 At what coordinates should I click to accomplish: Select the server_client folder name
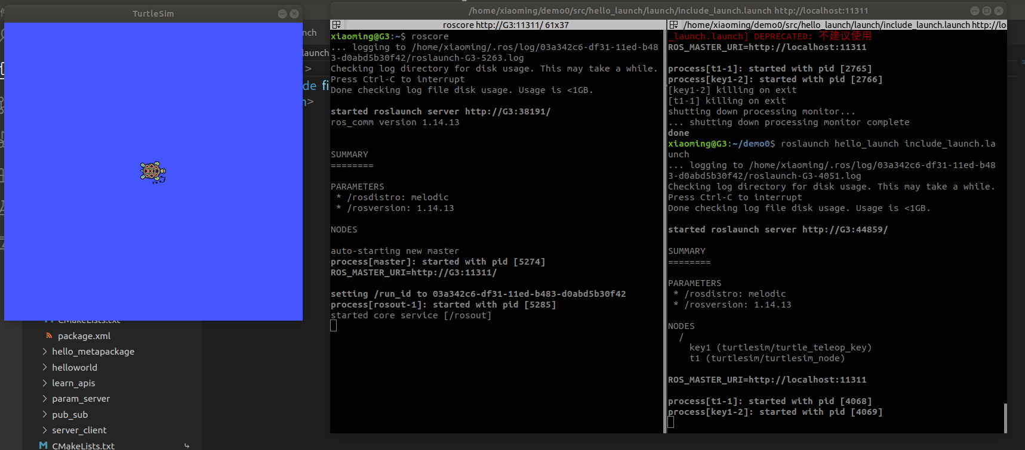click(79, 430)
